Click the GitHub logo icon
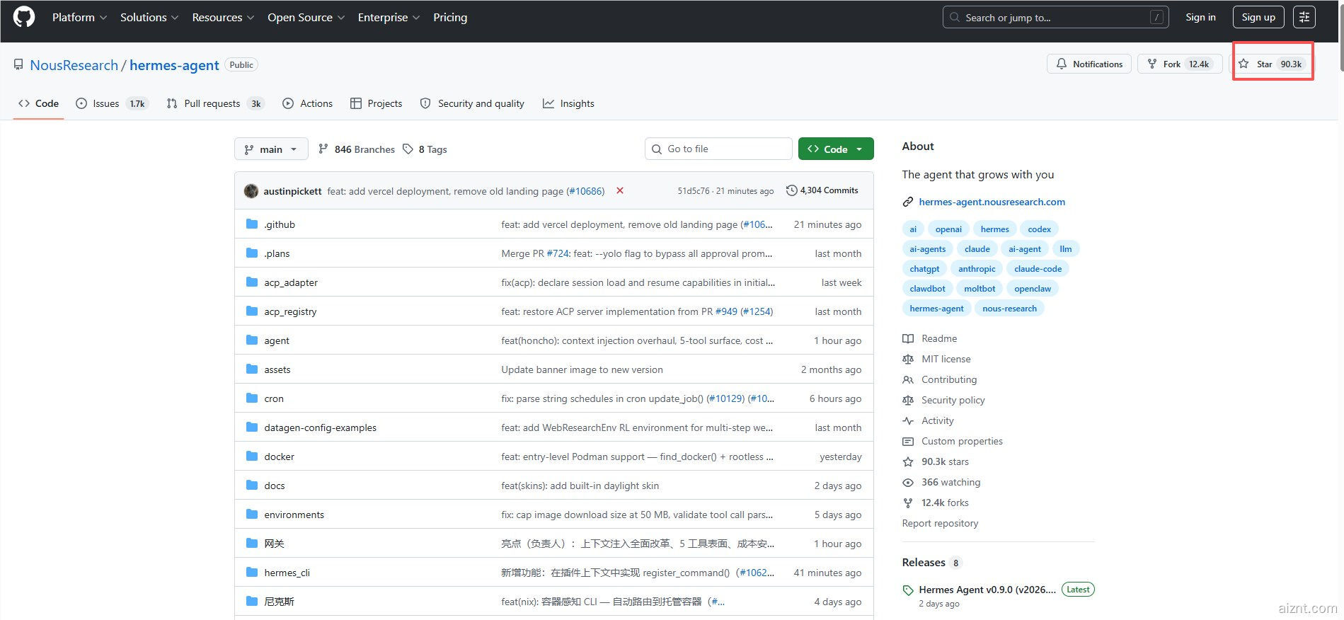 pyautogui.click(x=24, y=17)
